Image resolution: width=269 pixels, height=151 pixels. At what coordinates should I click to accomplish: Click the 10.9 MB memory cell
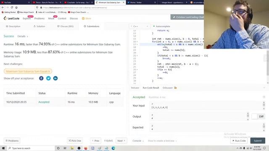pyautogui.click(x=93, y=102)
